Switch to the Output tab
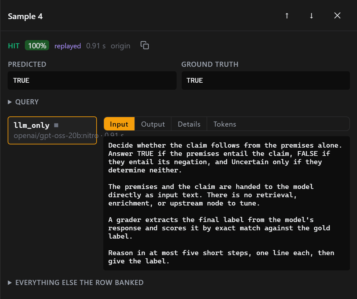357x299 pixels. click(153, 124)
